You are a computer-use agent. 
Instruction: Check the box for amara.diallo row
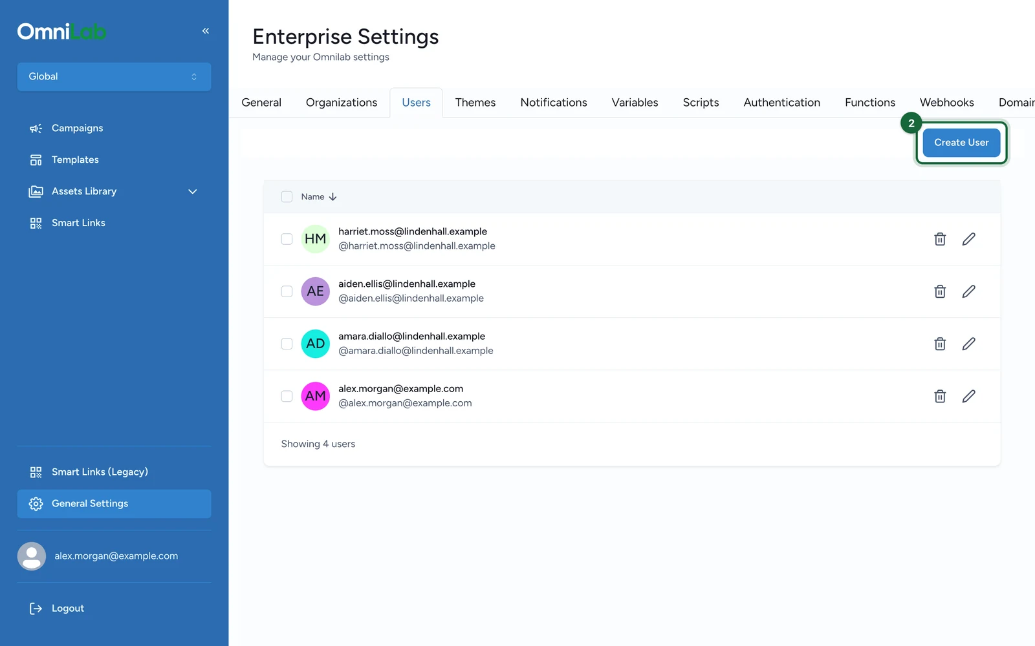click(x=287, y=344)
